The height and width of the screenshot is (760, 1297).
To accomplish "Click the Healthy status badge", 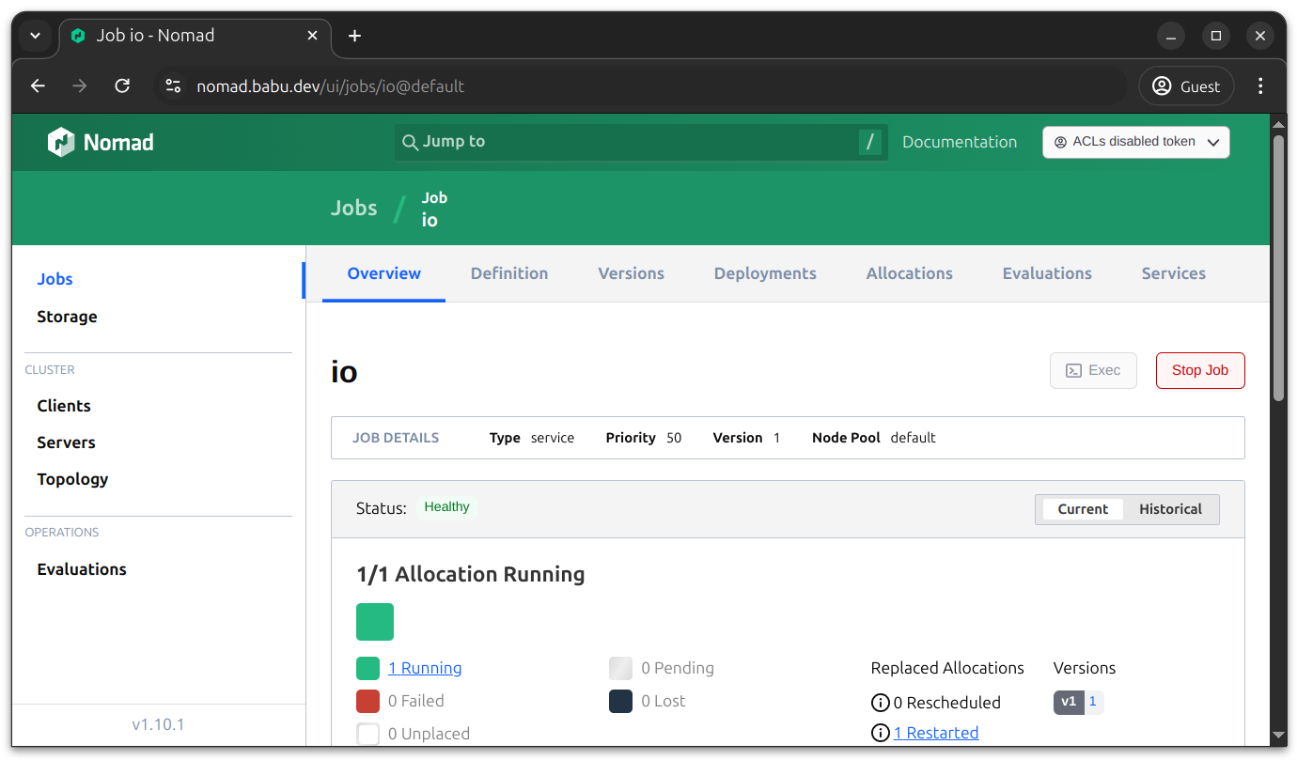I will (446, 507).
